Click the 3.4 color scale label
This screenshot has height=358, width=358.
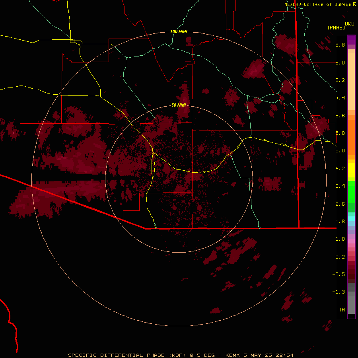coord(340,186)
